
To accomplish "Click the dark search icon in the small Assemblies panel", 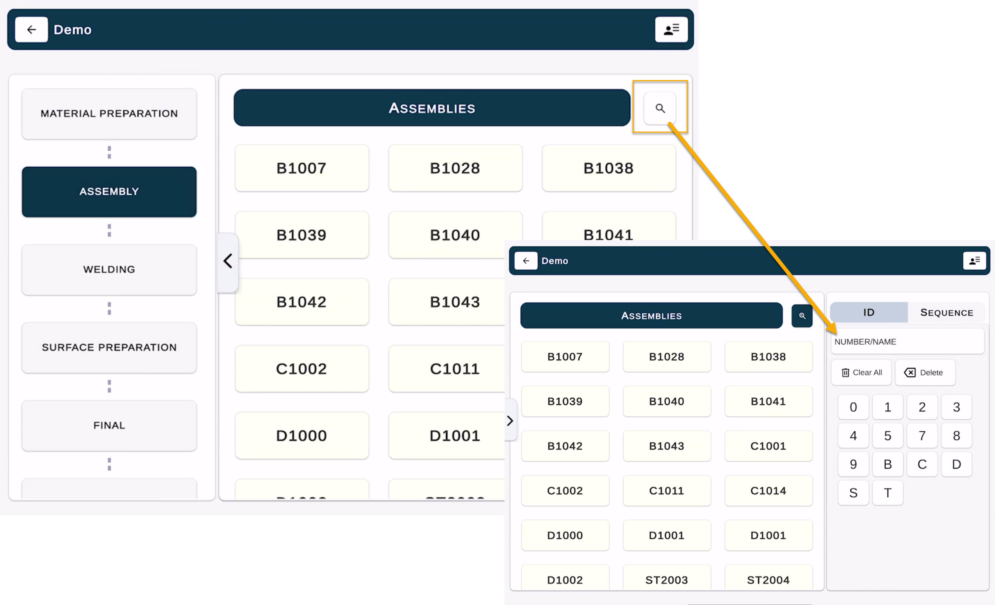I will click(x=802, y=316).
